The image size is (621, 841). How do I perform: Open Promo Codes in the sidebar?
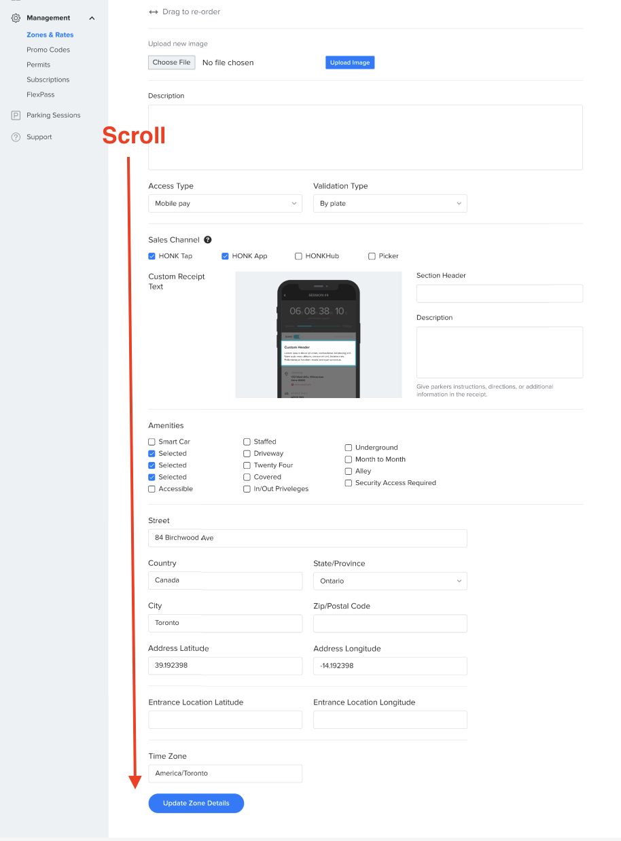click(48, 50)
